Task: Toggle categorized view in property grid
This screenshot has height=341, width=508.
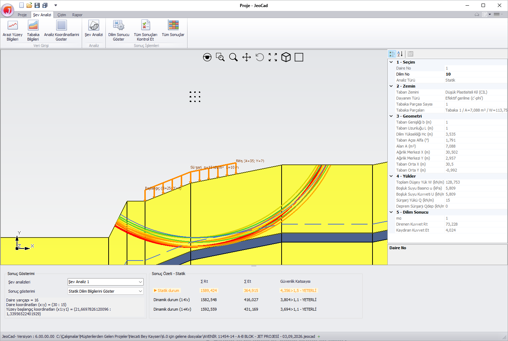Action: (392, 54)
